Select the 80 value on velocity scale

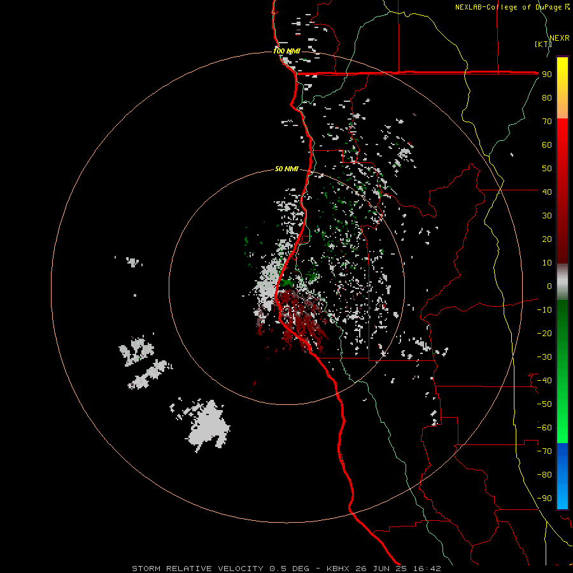(x=547, y=97)
